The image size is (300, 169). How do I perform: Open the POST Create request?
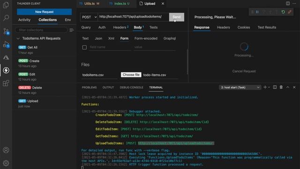(45, 63)
